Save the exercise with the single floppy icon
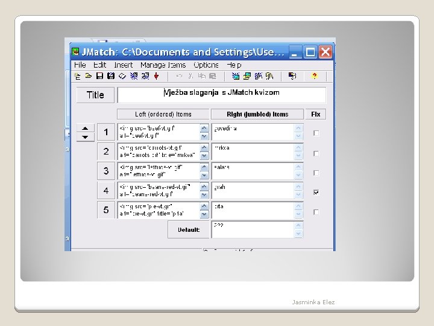 tap(99, 76)
